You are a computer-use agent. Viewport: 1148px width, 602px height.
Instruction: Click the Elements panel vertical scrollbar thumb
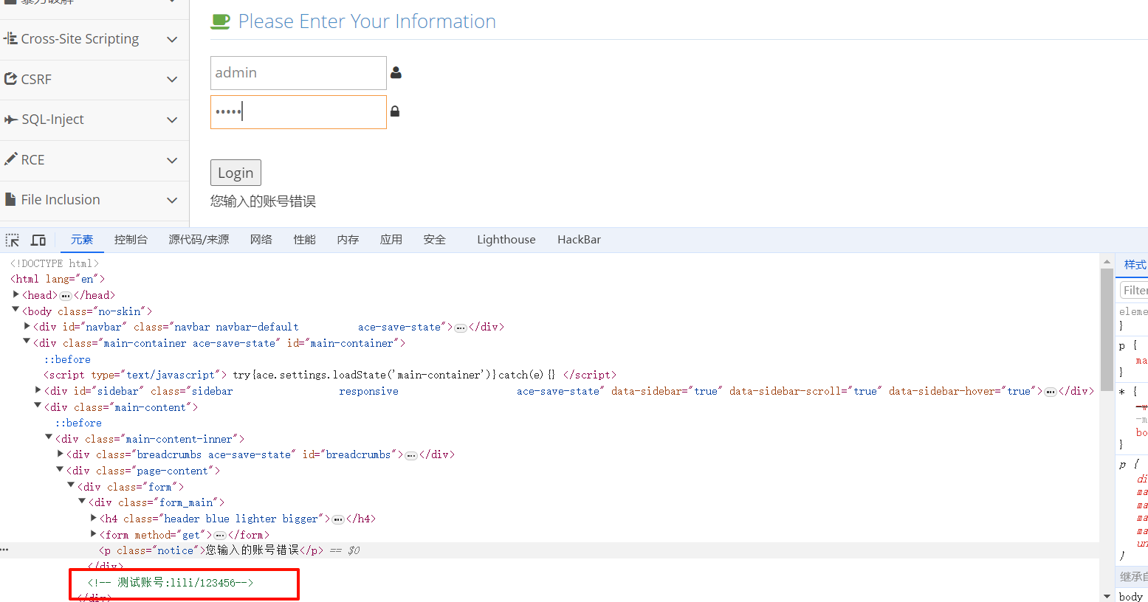(1106, 329)
